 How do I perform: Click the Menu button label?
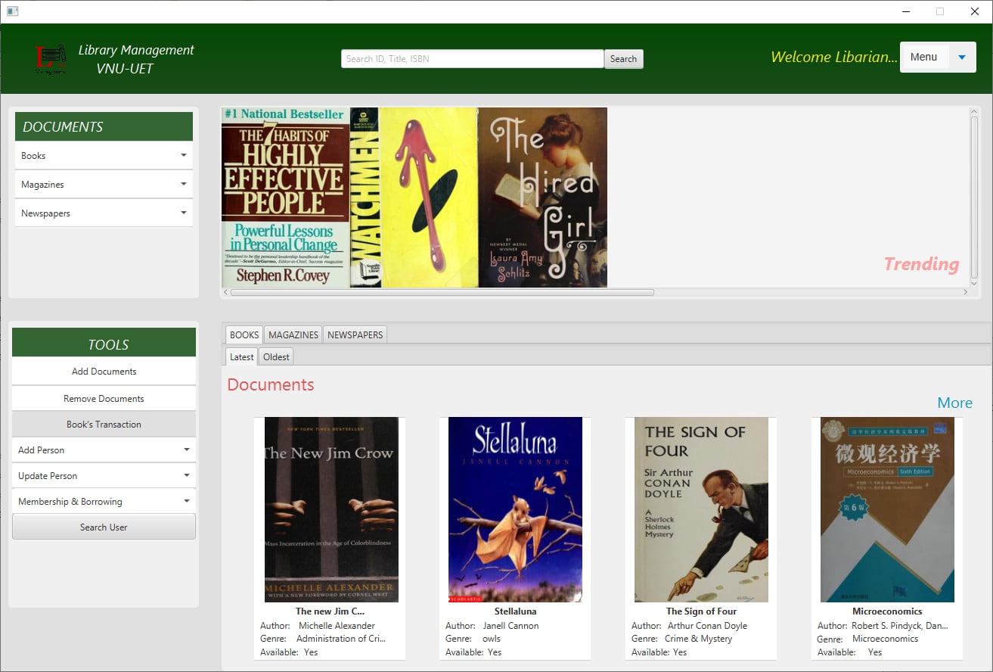tap(923, 58)
